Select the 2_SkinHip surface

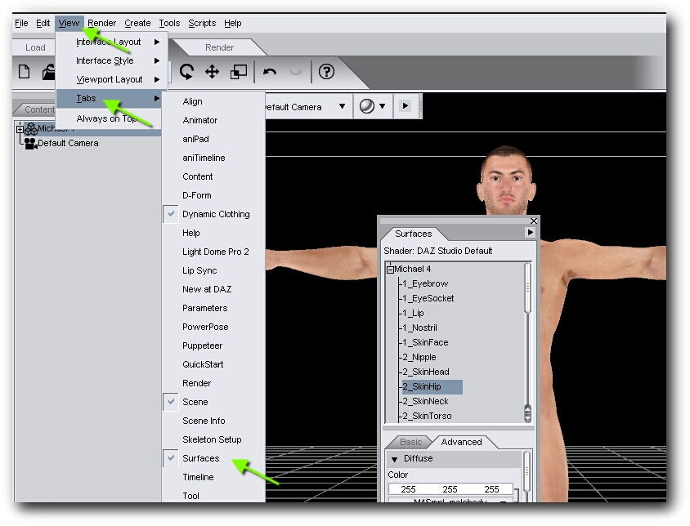(x=432, y=386)
